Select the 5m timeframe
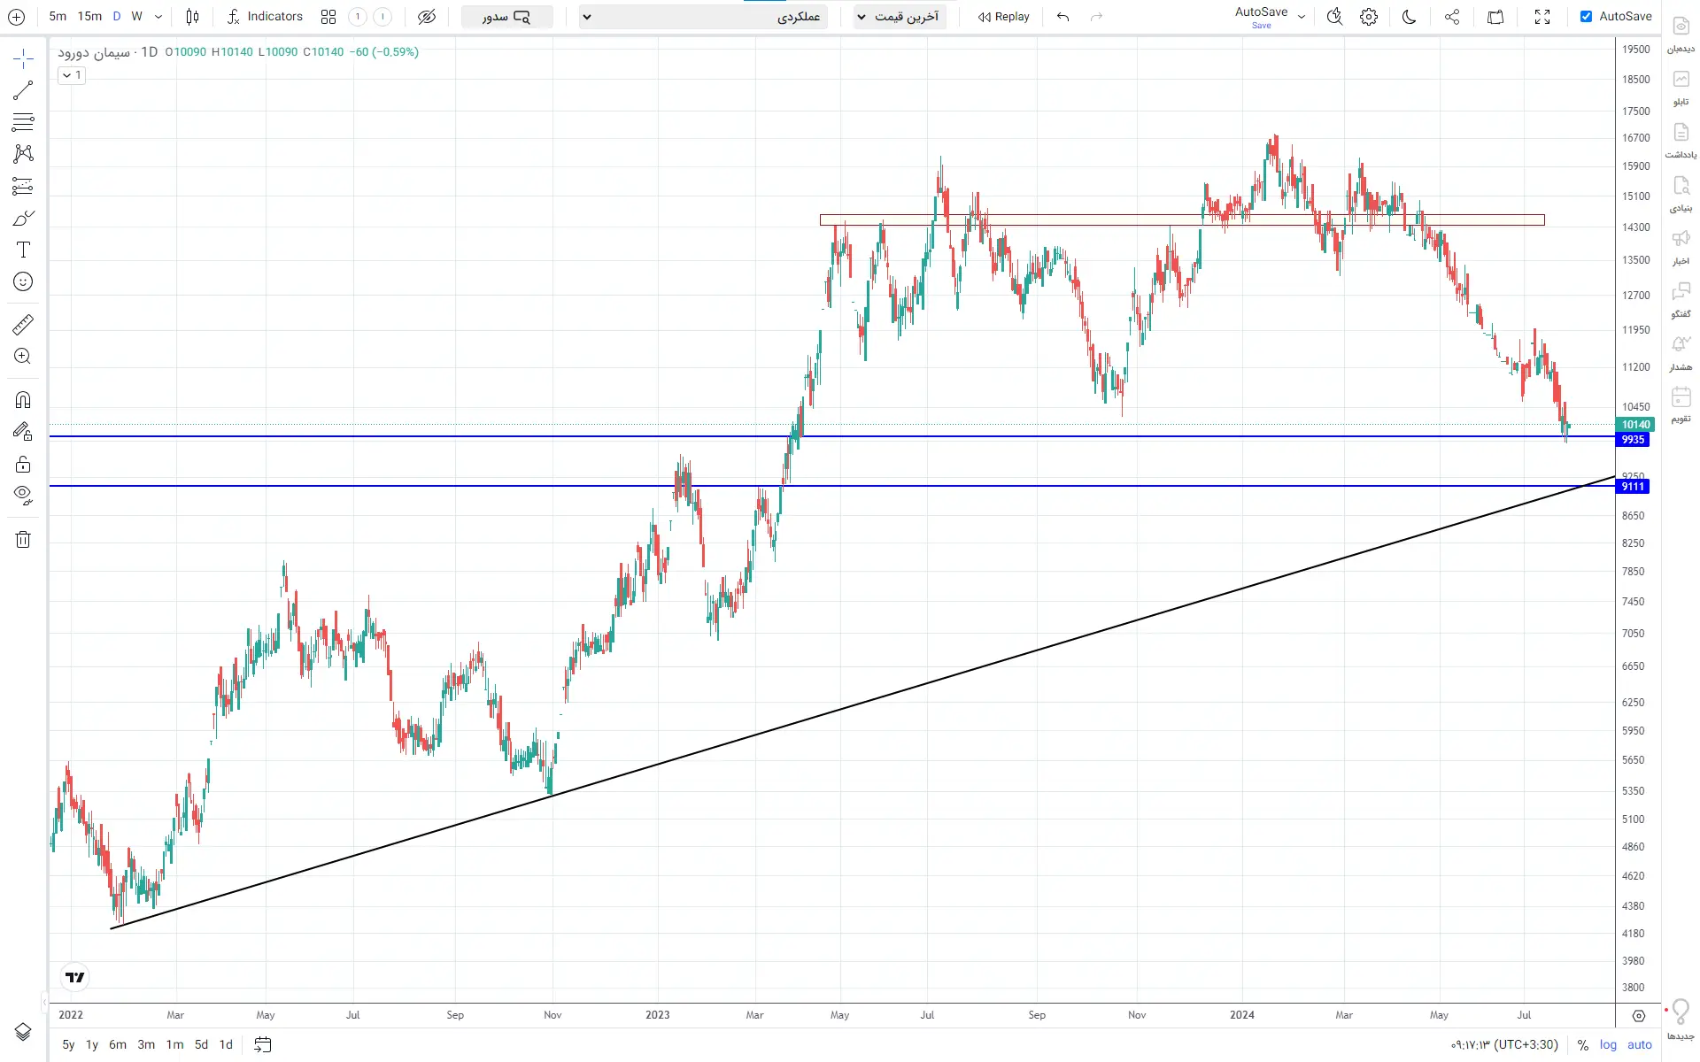 click(x=58, y=17)
